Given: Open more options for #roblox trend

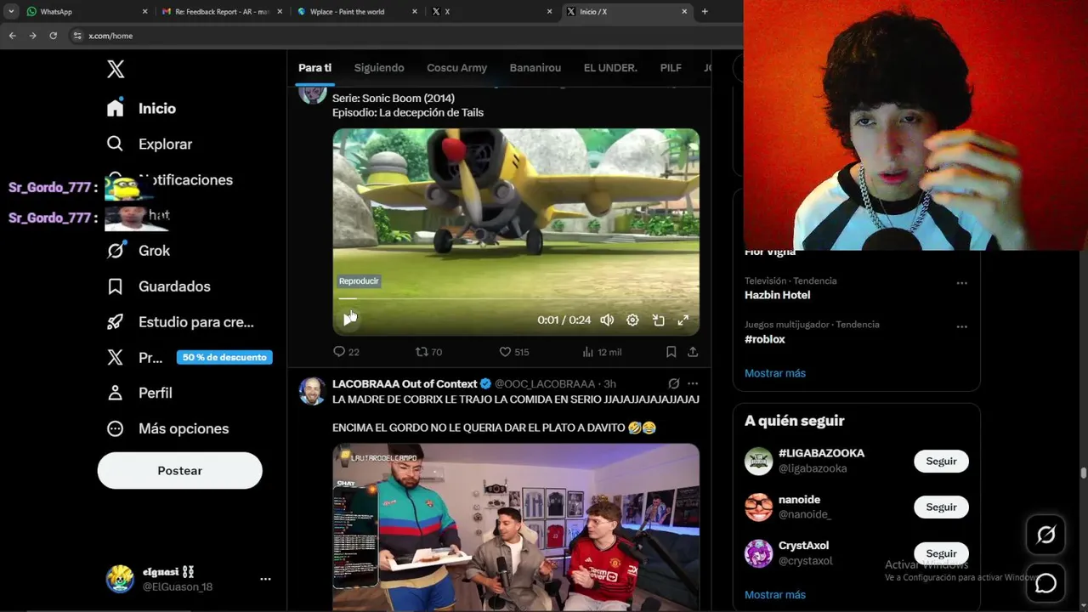Looking at the screenshot, I should [x=961, y=326].
